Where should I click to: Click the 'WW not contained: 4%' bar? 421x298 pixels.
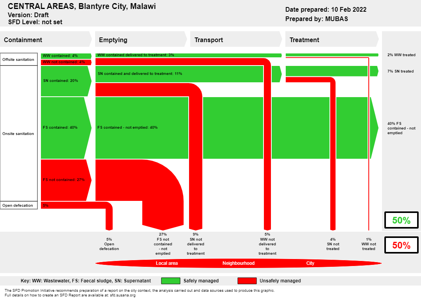point(66,62)
